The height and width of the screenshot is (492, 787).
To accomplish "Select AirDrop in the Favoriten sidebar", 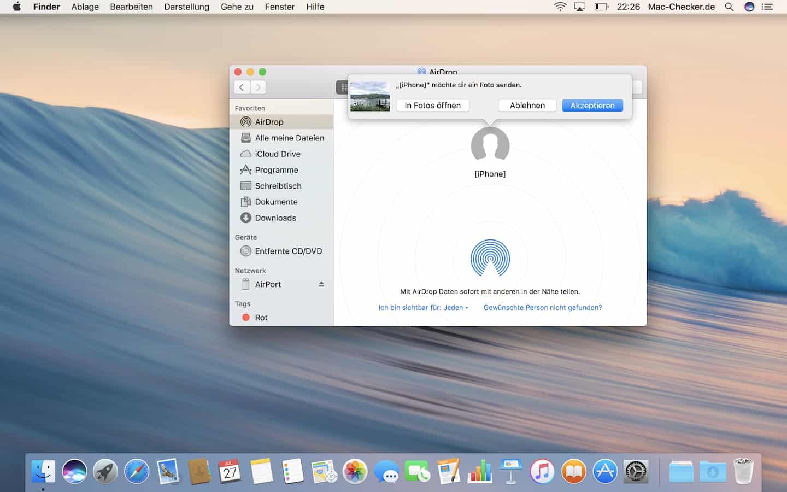I will point(281,122).
